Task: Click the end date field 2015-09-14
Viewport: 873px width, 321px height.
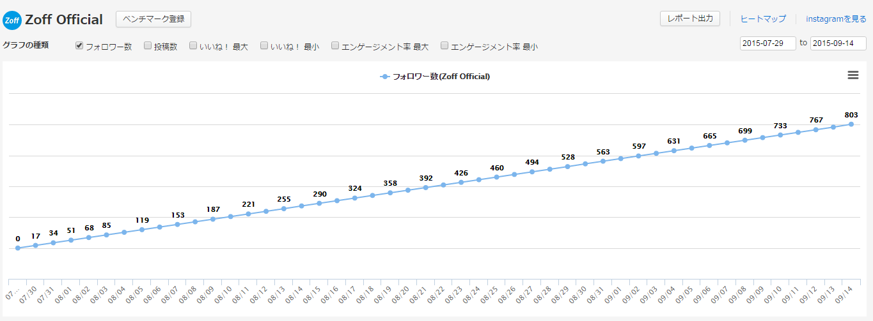Action: click(x=838, y=43)
